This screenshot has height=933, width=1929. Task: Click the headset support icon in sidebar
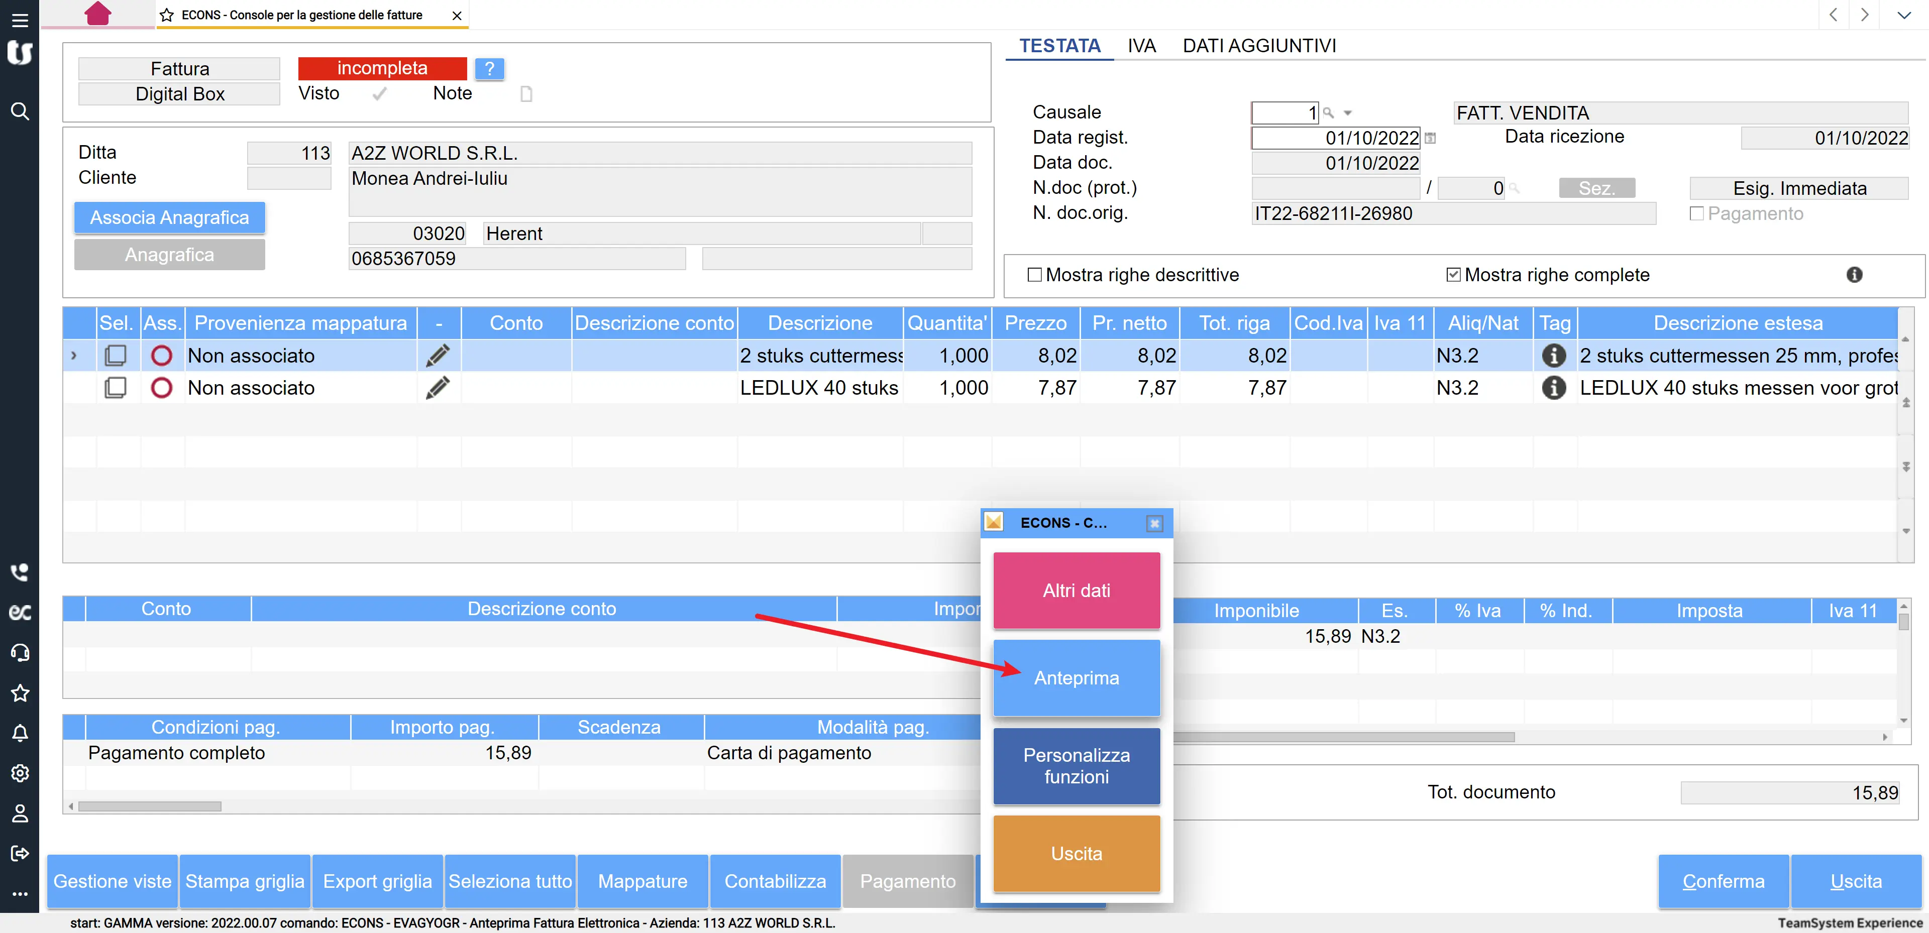pos(20,652)
